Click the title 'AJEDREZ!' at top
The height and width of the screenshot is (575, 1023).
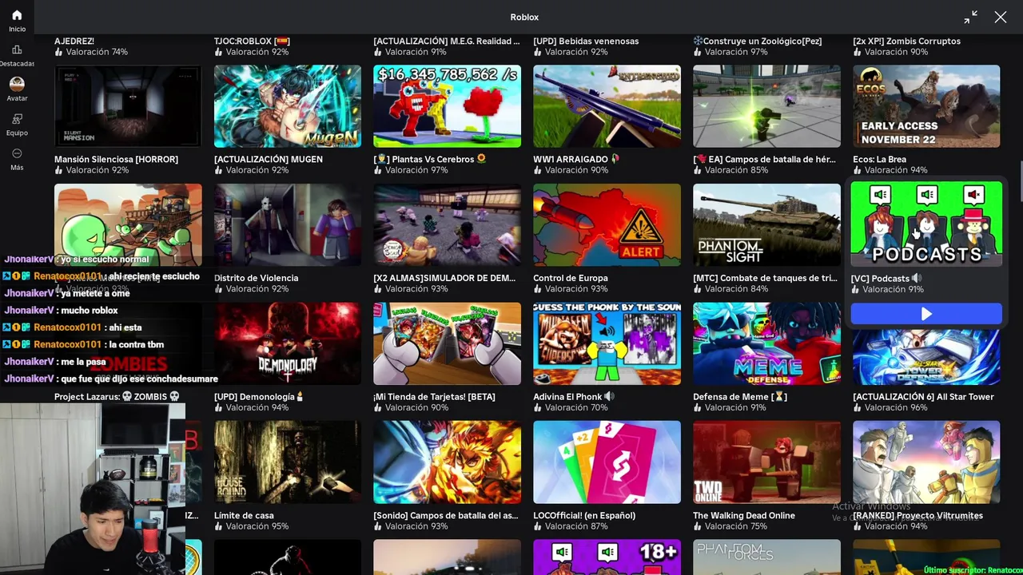tap(74, 41)
